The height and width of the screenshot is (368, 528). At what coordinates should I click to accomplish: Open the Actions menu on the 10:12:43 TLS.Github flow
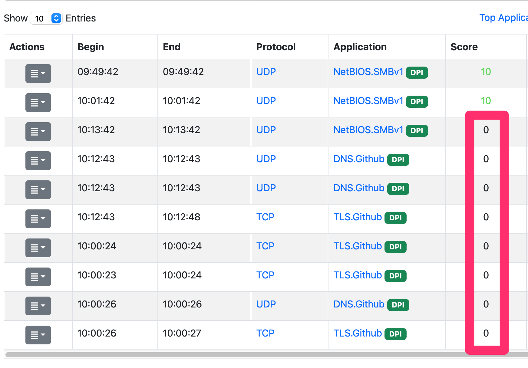(38, 218)
